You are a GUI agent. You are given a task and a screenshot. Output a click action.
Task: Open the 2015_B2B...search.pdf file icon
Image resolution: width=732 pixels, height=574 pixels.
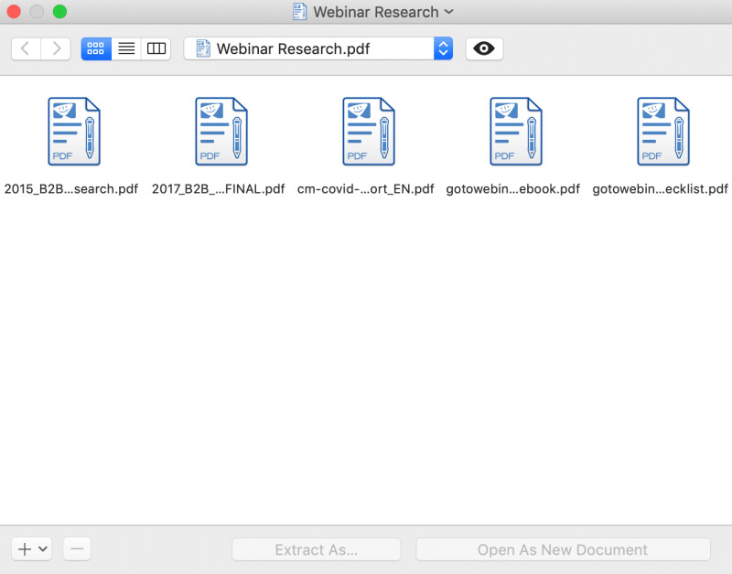(73, 132)
